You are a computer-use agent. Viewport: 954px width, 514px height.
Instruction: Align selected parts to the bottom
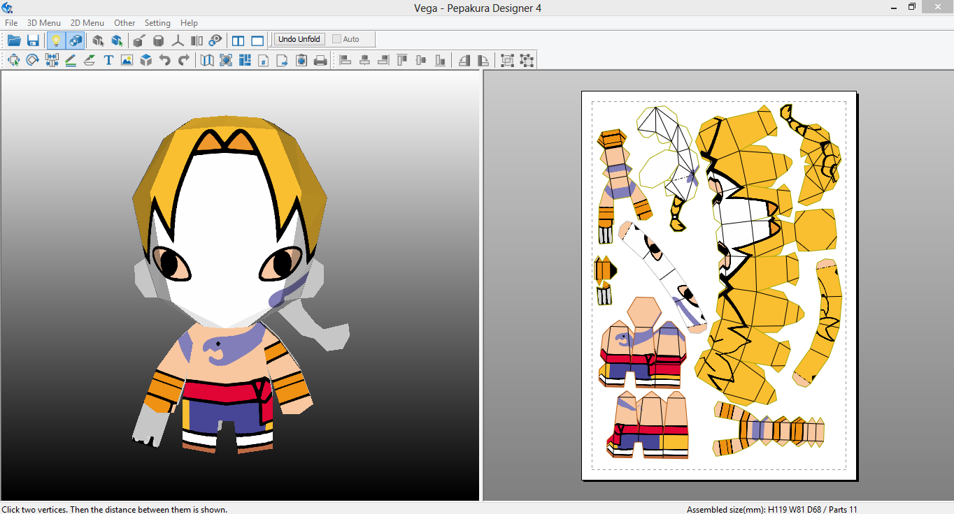[440, 60]
